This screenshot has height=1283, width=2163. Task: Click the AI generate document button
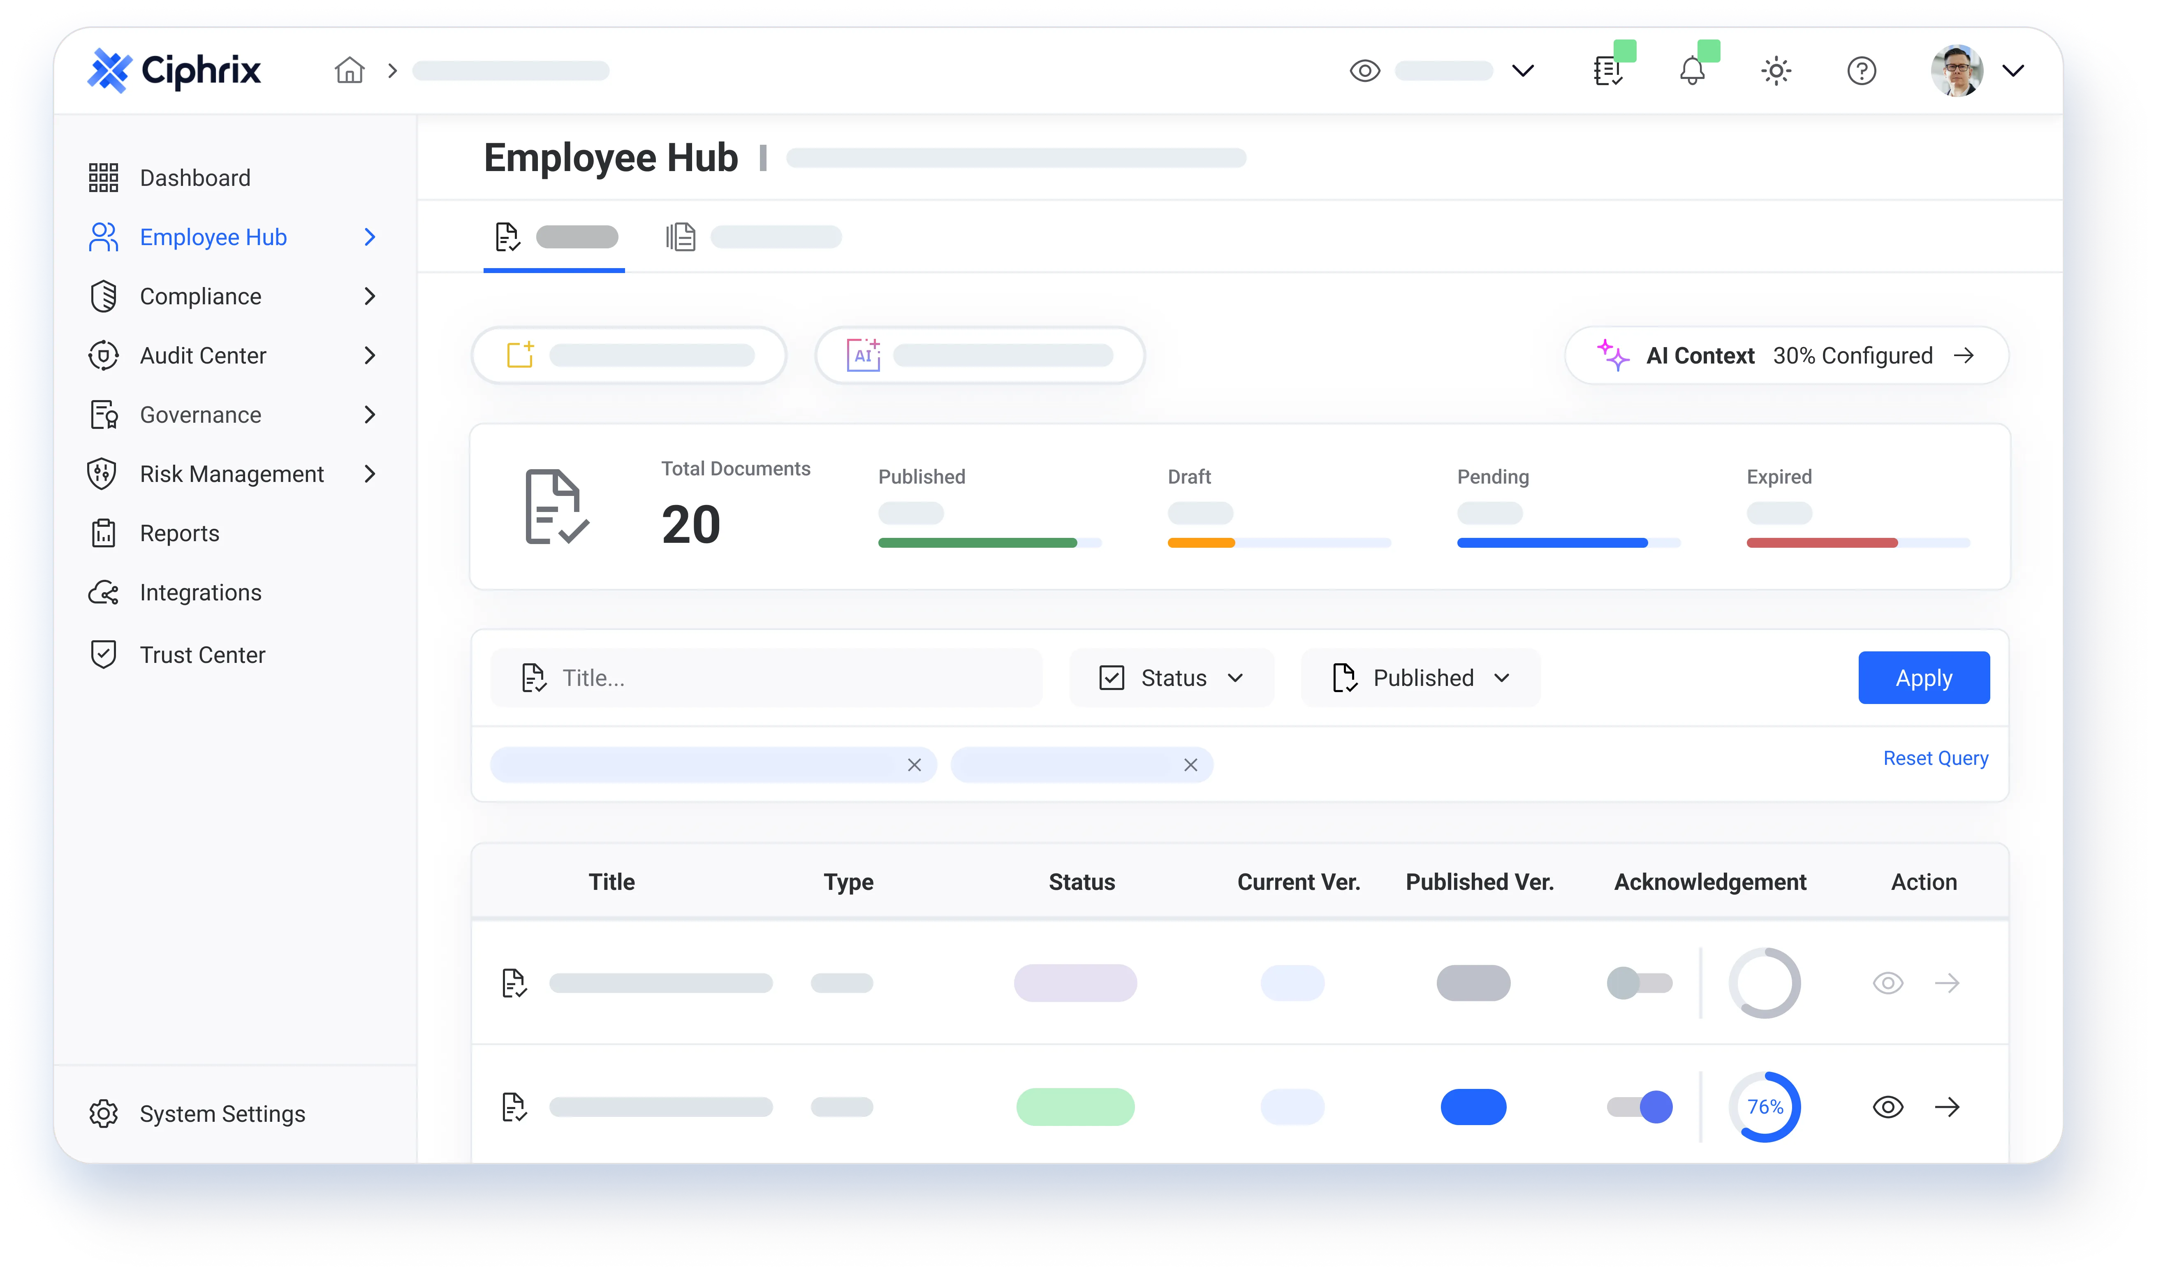click(980, 355)
